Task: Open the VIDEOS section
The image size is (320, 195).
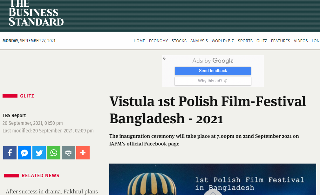Action: pos(301,41)
